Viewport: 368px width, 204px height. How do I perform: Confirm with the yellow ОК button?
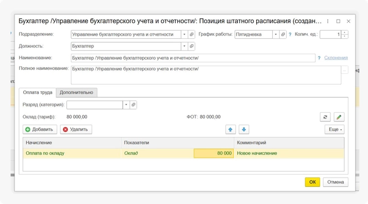[x=312, y=182]
